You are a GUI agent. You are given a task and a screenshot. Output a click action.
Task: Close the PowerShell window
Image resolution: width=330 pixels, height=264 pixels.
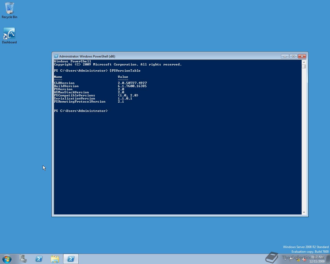tap(302, 56)
